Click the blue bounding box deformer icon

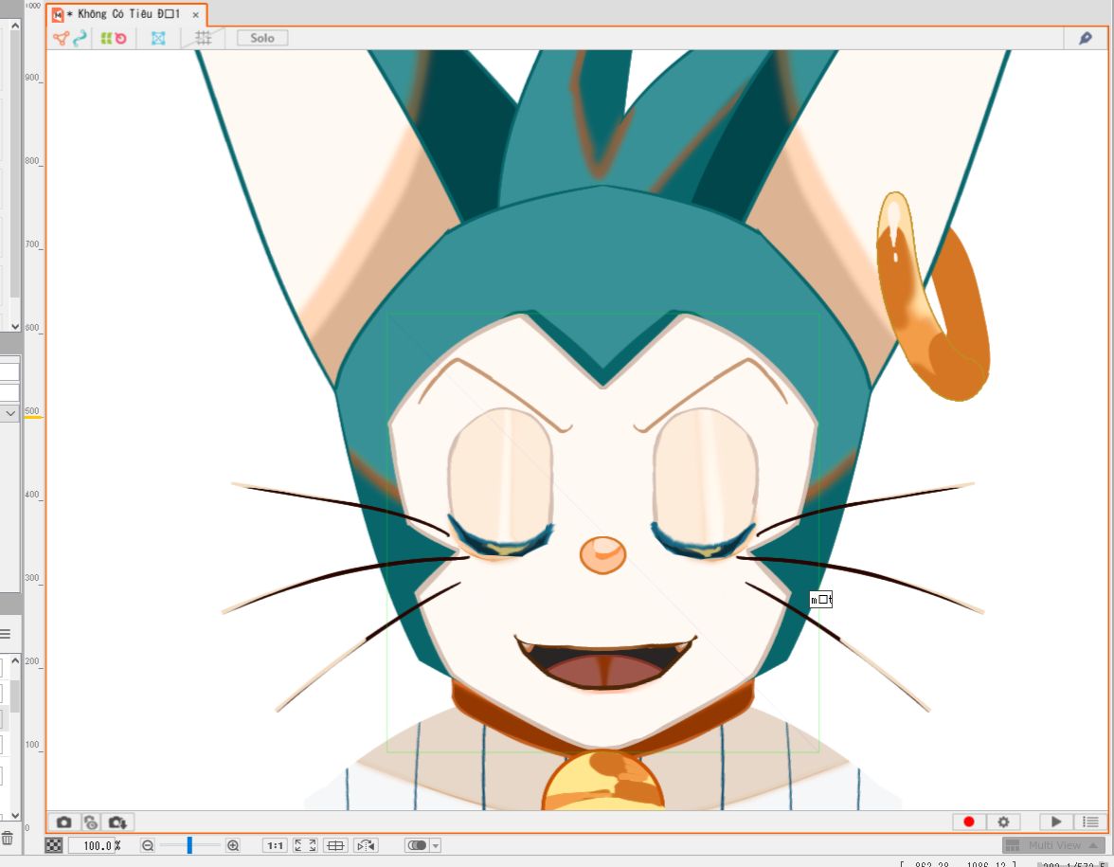coord(158,38)
